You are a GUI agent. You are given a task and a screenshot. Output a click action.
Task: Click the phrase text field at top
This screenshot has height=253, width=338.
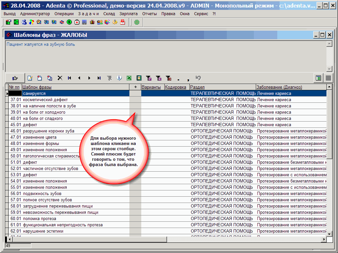[x=165, y=55]
